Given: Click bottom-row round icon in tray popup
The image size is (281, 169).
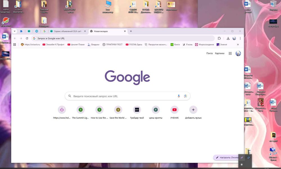Looking at the screenshot, I should tap(242, 164).
